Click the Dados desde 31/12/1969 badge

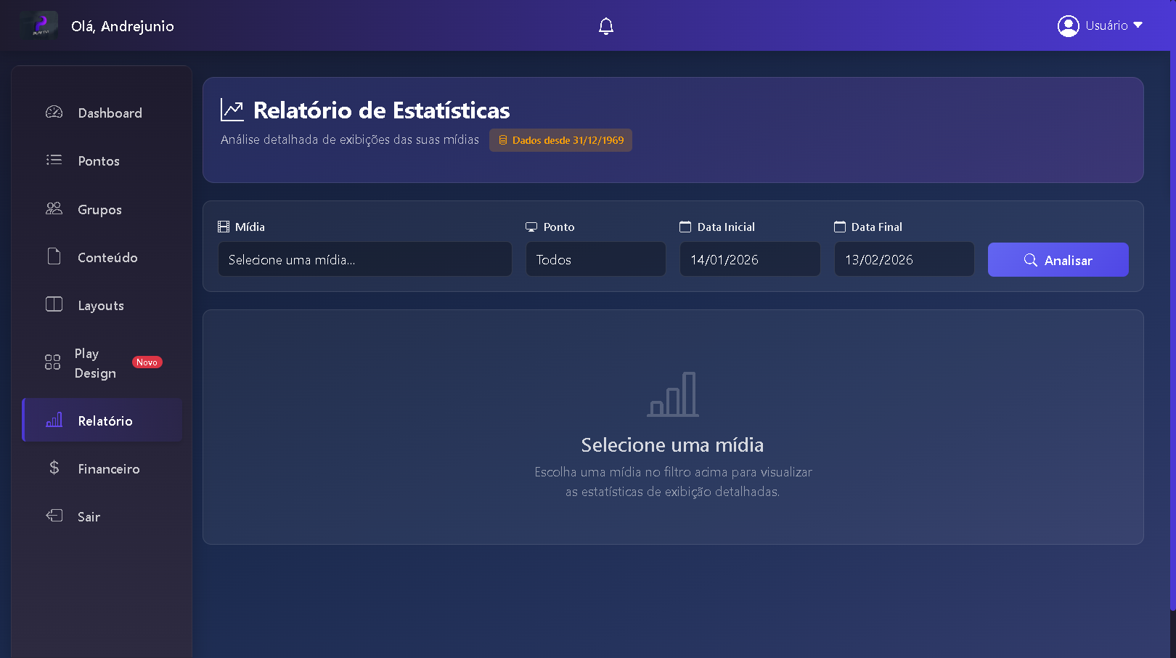click(560, 139)
